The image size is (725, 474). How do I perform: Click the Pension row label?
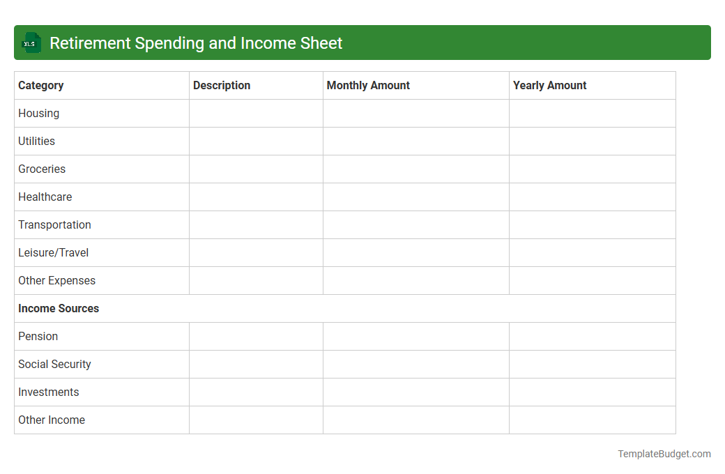click(38, 336)
